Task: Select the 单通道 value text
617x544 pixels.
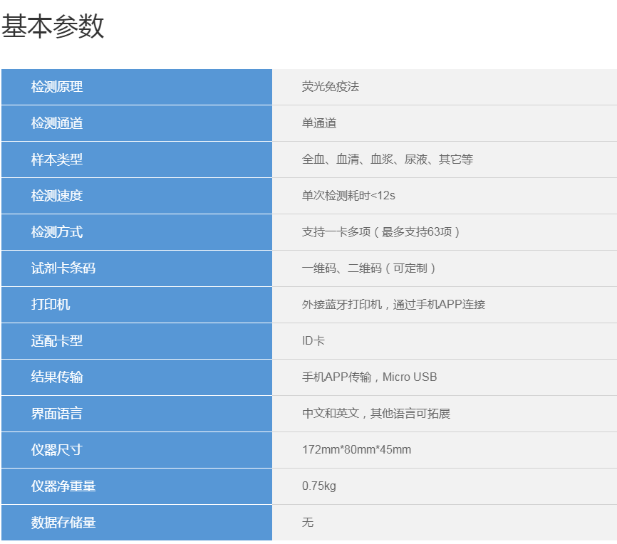Action: (x=318, y=123)
